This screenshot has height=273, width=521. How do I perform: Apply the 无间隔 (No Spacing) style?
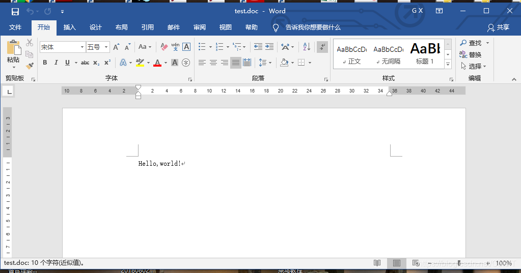pos(389,55)
